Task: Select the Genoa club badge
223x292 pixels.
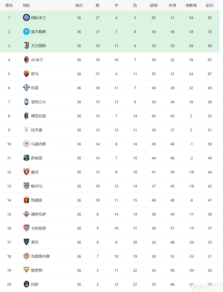Action: click(x=26, y=200)
